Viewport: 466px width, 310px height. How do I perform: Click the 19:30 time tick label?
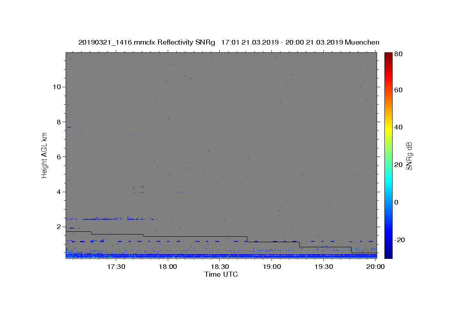click(324, 267)
